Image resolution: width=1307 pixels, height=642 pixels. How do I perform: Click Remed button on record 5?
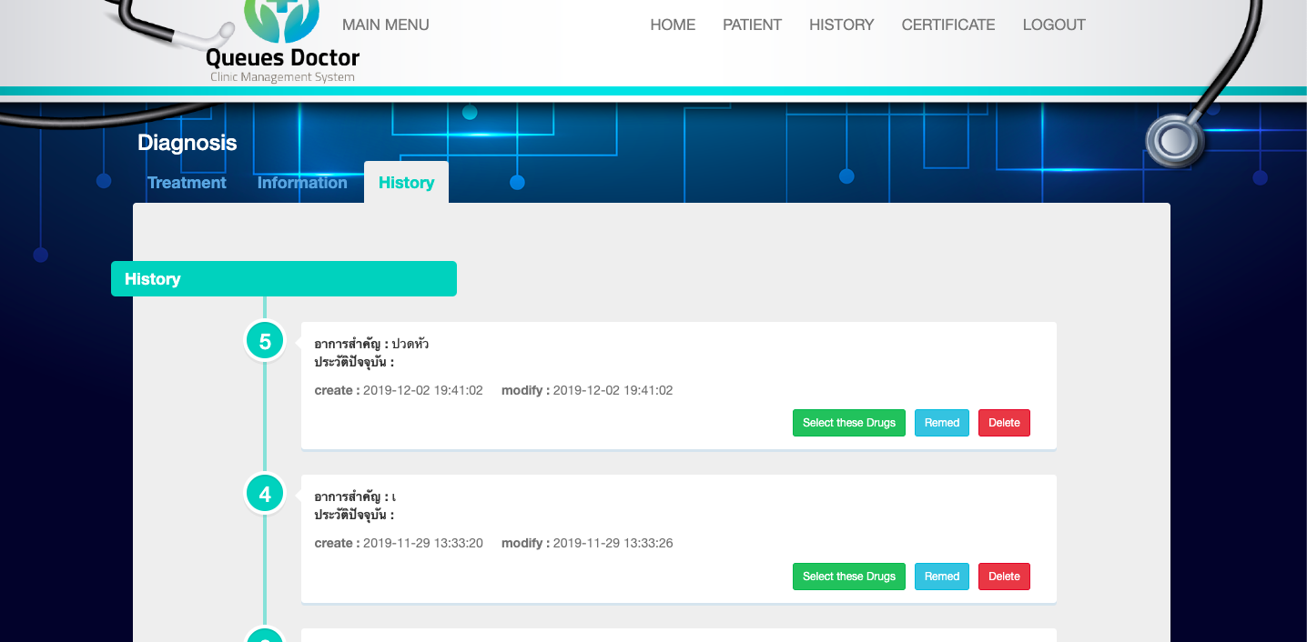941,423
